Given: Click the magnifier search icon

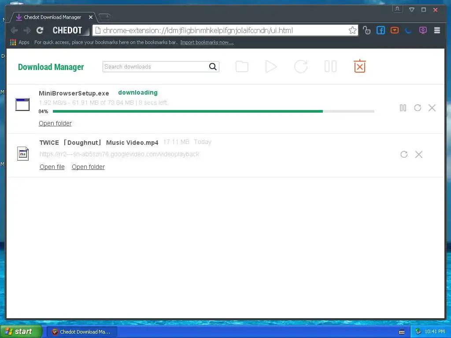Looking at the screenshot, I should click(x=213, y=67).
